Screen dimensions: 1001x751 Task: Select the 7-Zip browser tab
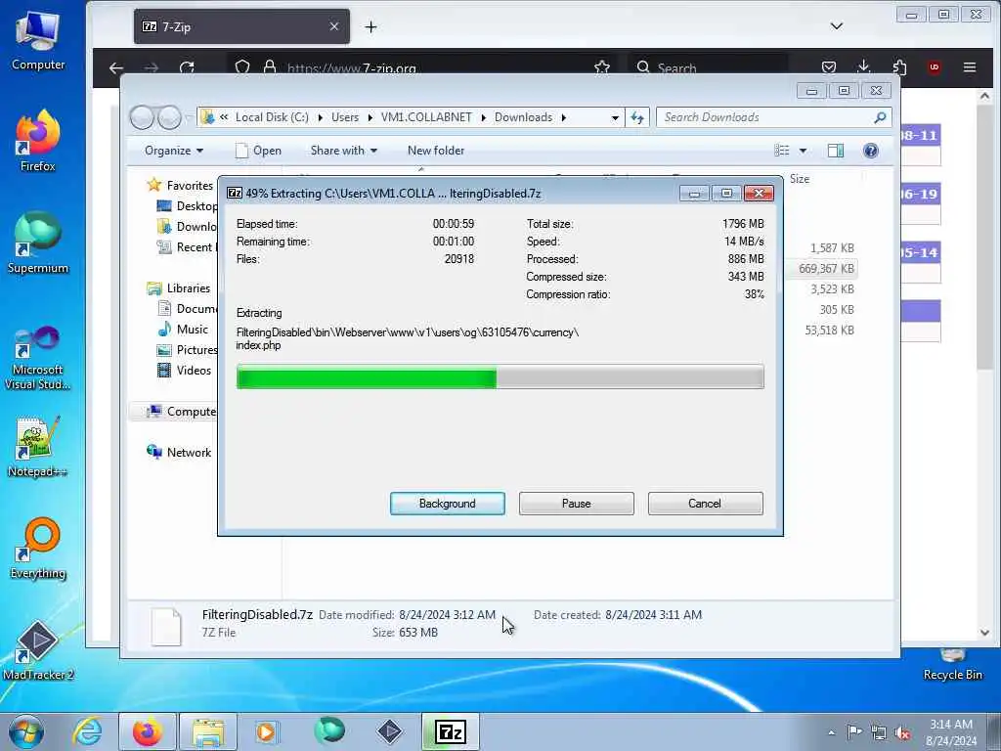(241, 26)
